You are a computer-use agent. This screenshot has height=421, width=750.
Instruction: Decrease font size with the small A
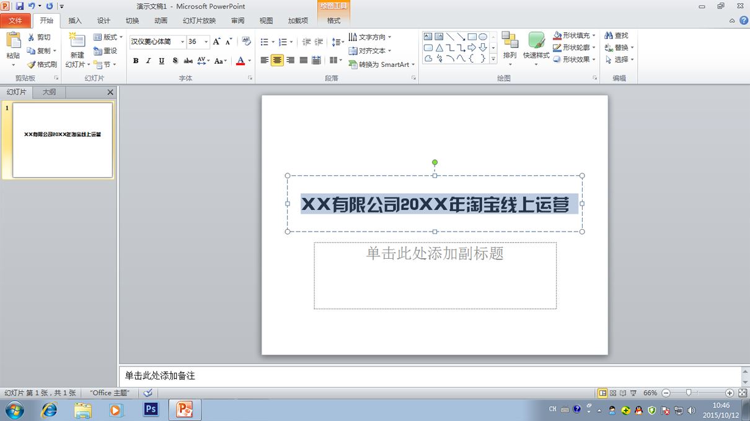tap(229, 41)
